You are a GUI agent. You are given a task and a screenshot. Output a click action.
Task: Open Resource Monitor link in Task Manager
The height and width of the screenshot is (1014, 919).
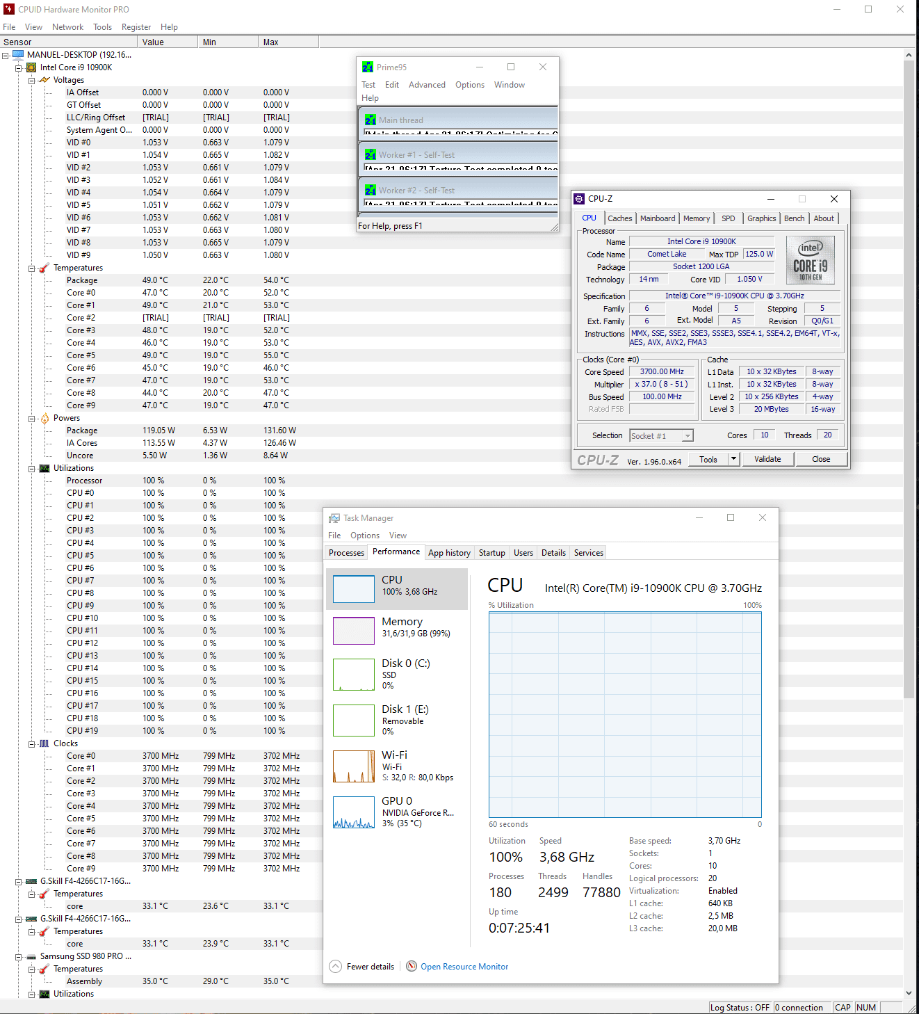click(464, 967)
